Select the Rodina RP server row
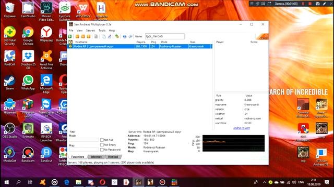 [x=140, y=46]
